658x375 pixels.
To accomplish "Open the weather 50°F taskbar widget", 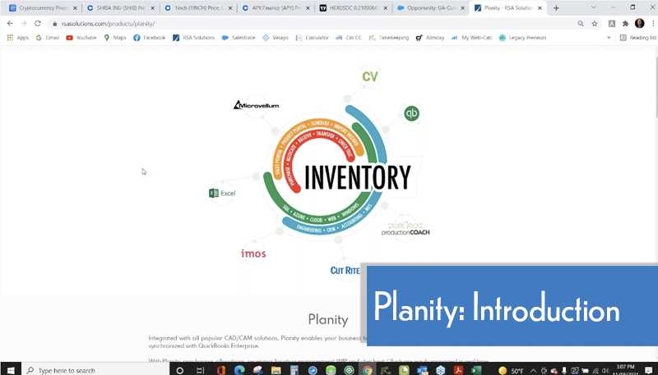I will 511,370.
